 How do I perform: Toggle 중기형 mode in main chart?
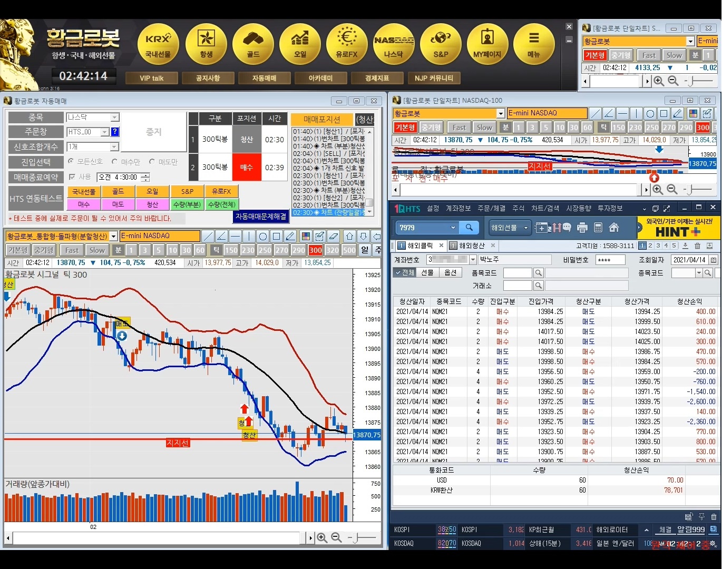click(43, 250)
